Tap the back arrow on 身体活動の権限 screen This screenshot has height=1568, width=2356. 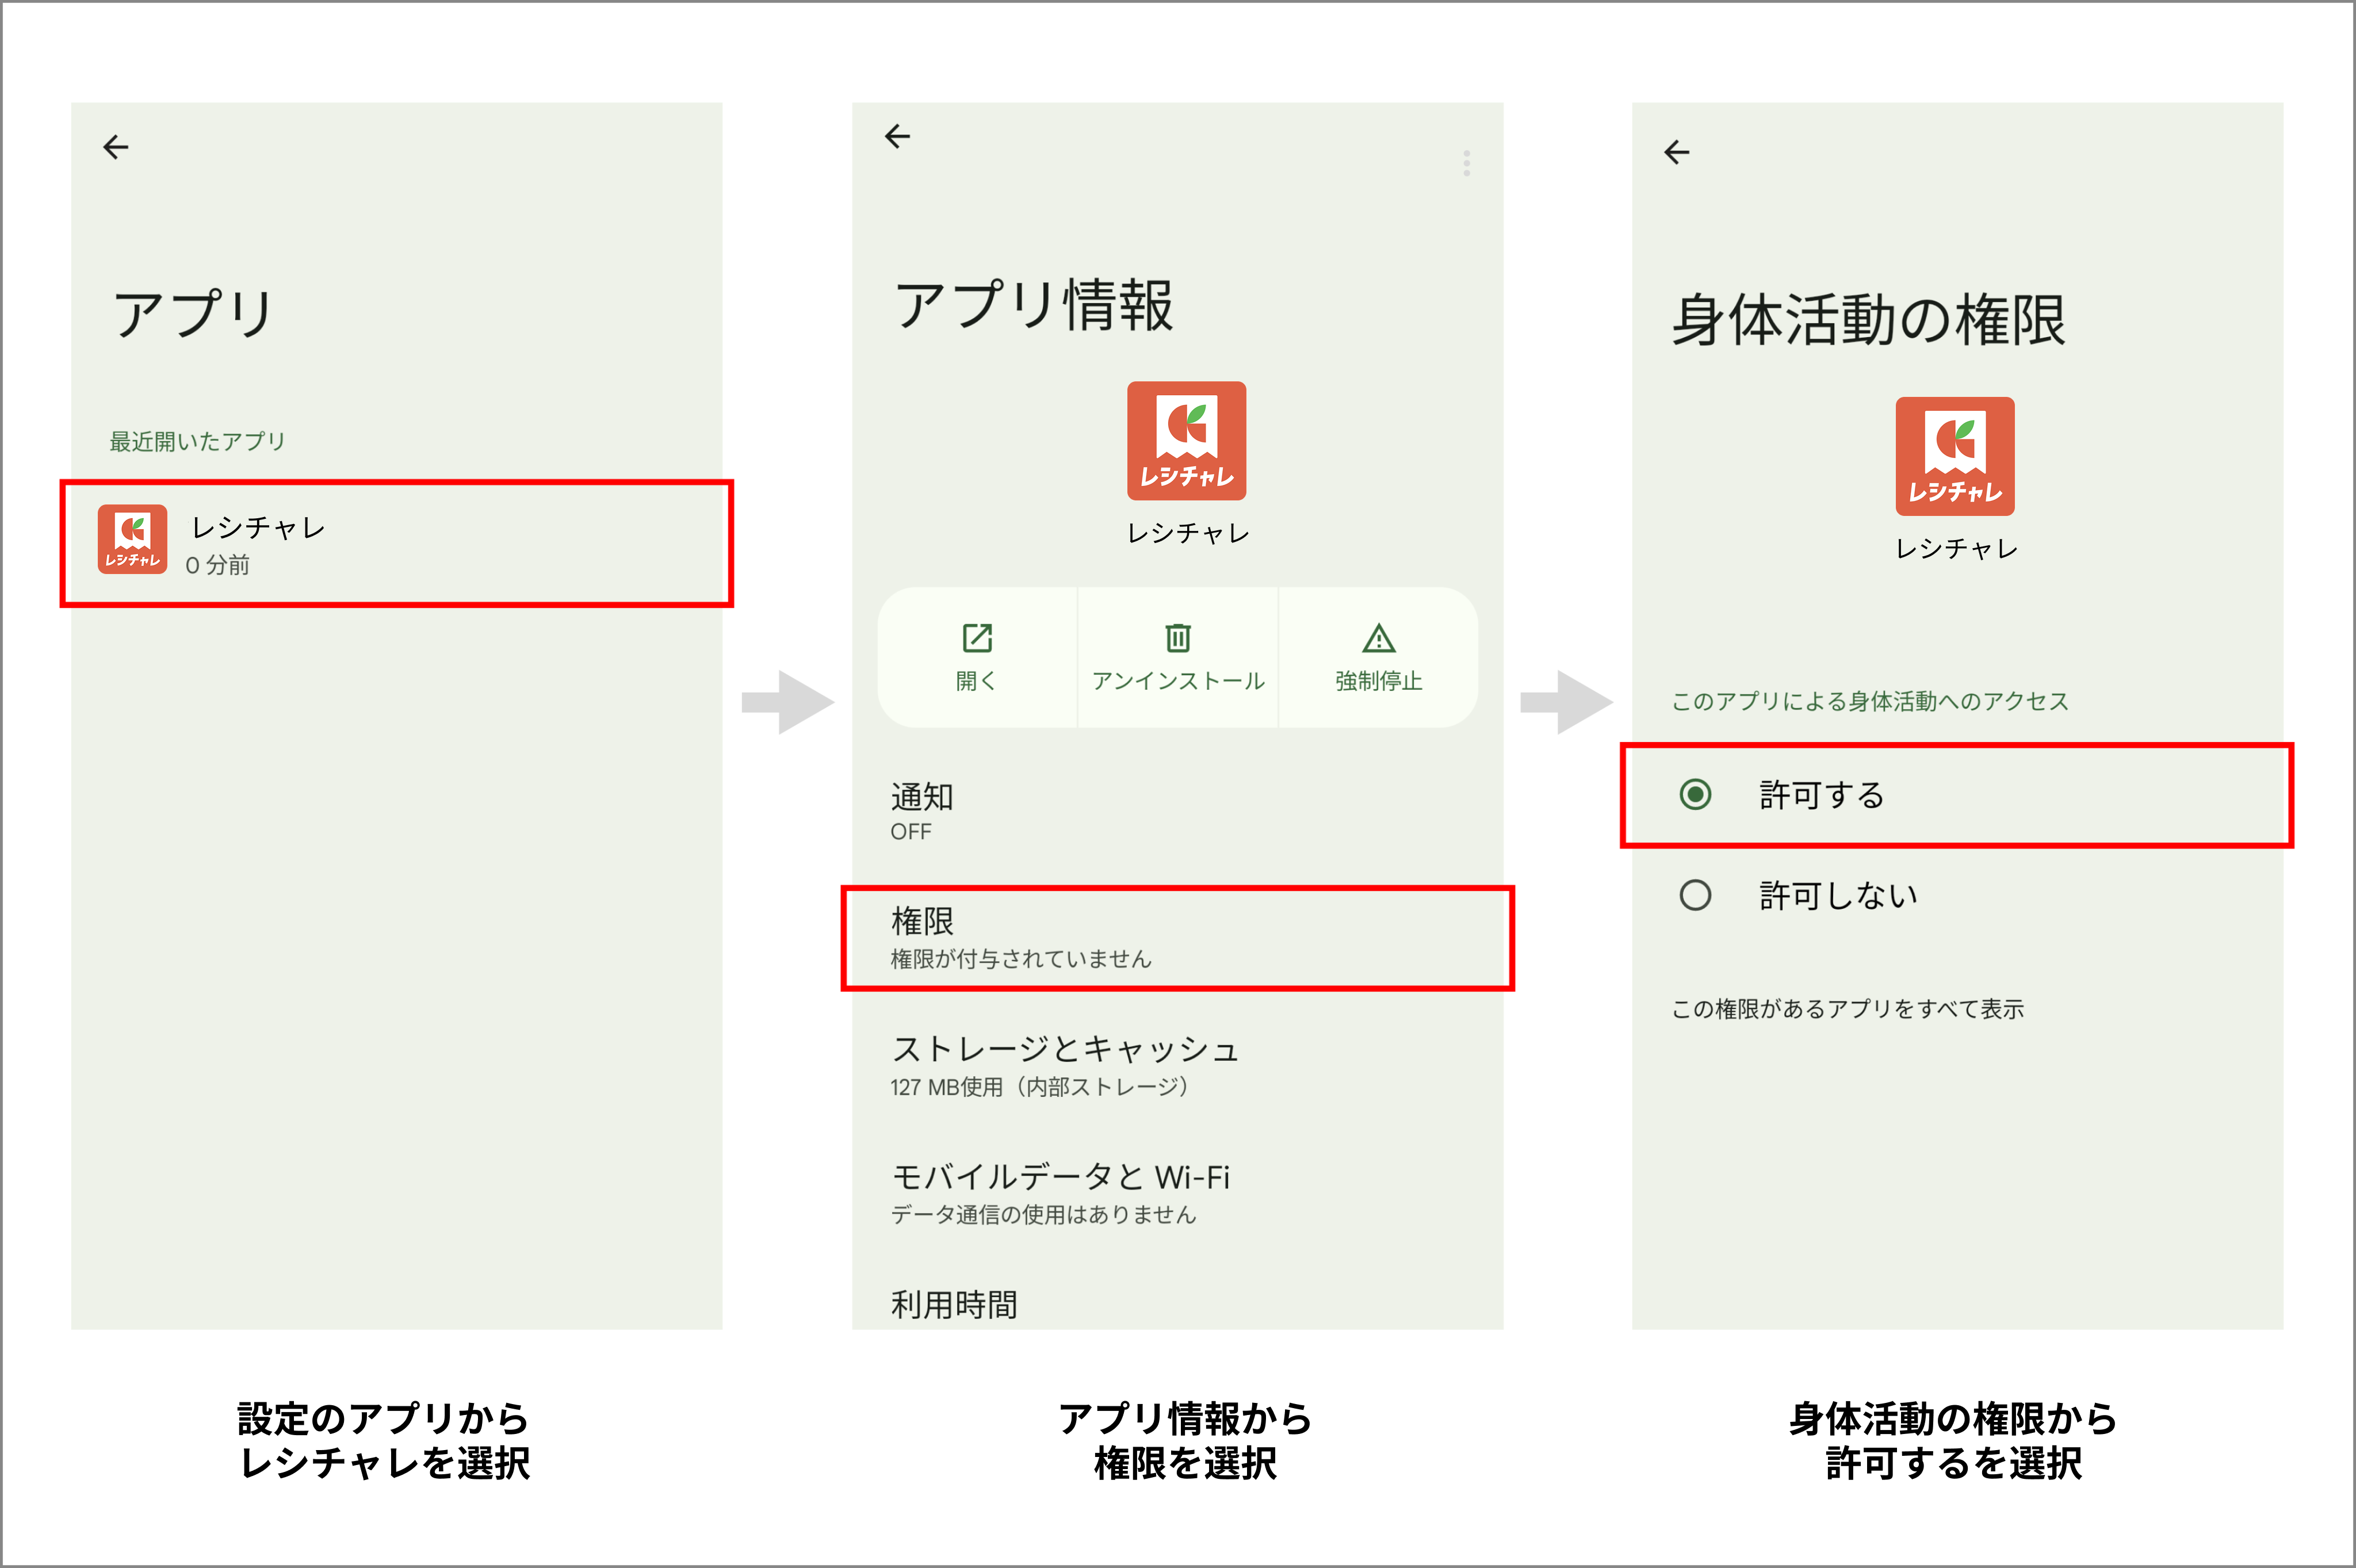(x=1676, y=151)
